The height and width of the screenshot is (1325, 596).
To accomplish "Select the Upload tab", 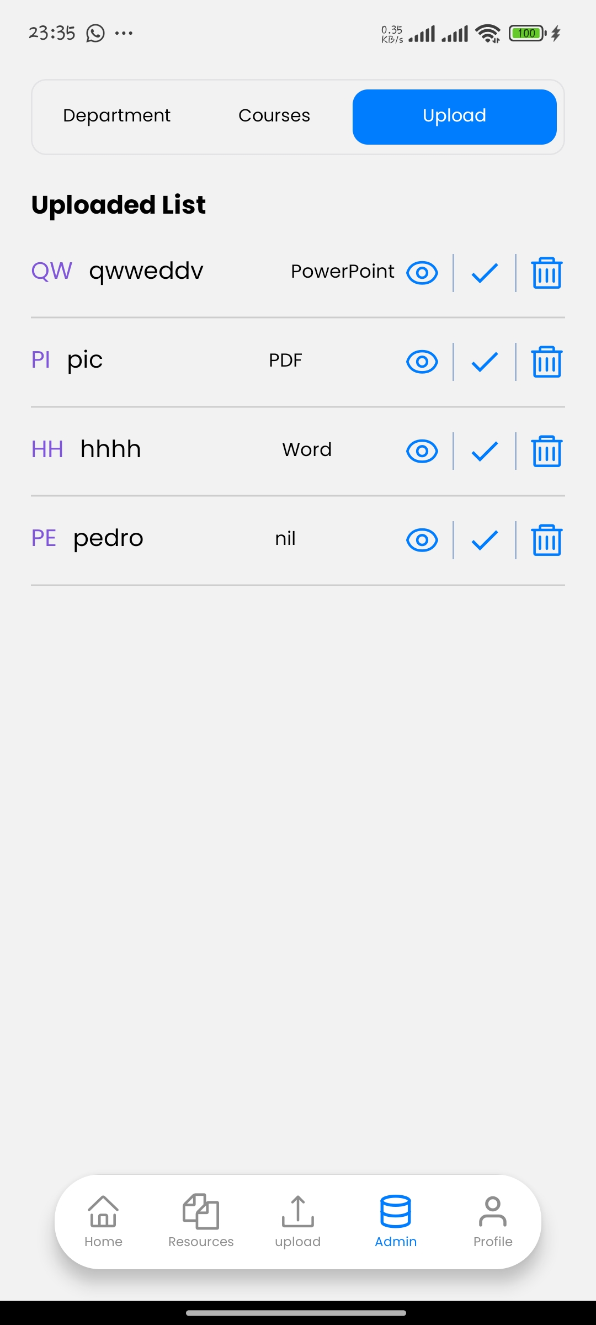I will pos(454,116).
